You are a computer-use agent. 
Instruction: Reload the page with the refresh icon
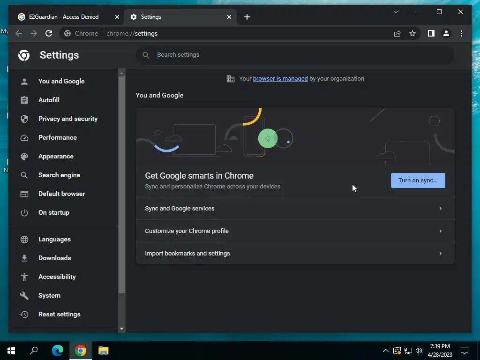49,33
